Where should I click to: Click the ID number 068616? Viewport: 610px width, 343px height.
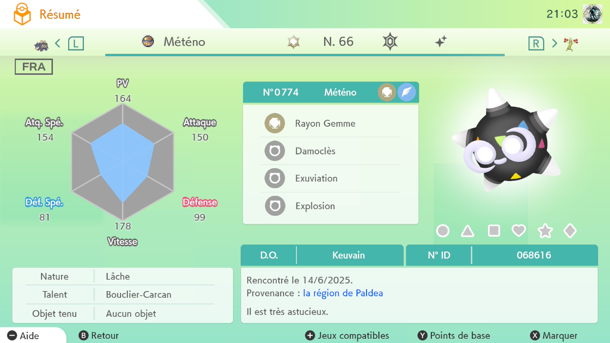[x=534, y=255]
